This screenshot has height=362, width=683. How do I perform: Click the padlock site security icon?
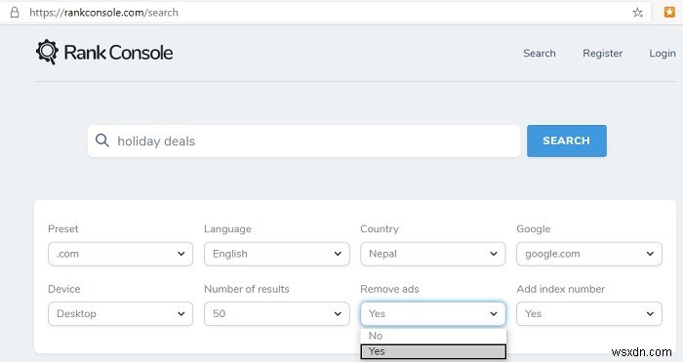point(15,13)
